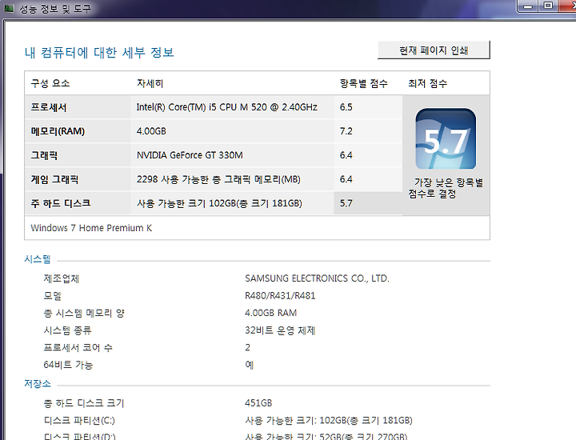
Task: Click the 가장 낮은 항목별 점수로 결정 caption
Action: pyautogui.click(x=446, y=188)
